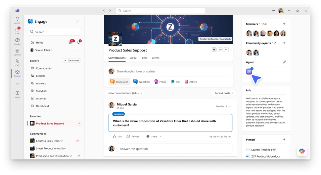This screenshot has height=175, width=321.
Task: Add a community expert with plus icon
Action: tap(284, 43)
